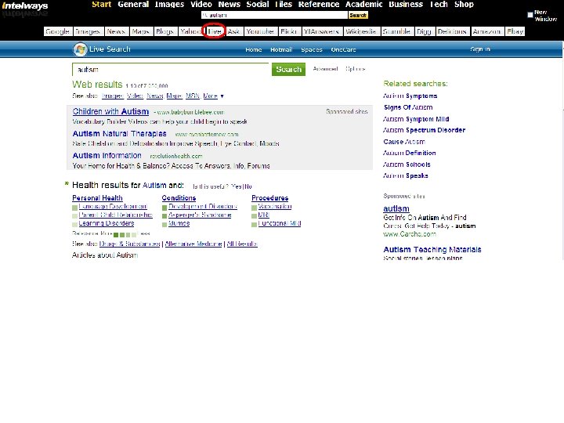564x423 pixels.
Task: Open the Advanced search link
Action: [326, 69]
